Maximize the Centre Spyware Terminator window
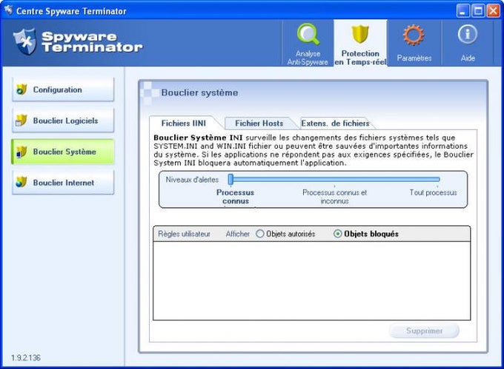504x369 pixels. click(477, 11)
